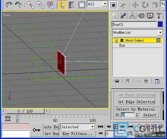This screenshot has width=167, height=139.
Task: Open Key Filters dialog
Action: [x=78, y=133]
